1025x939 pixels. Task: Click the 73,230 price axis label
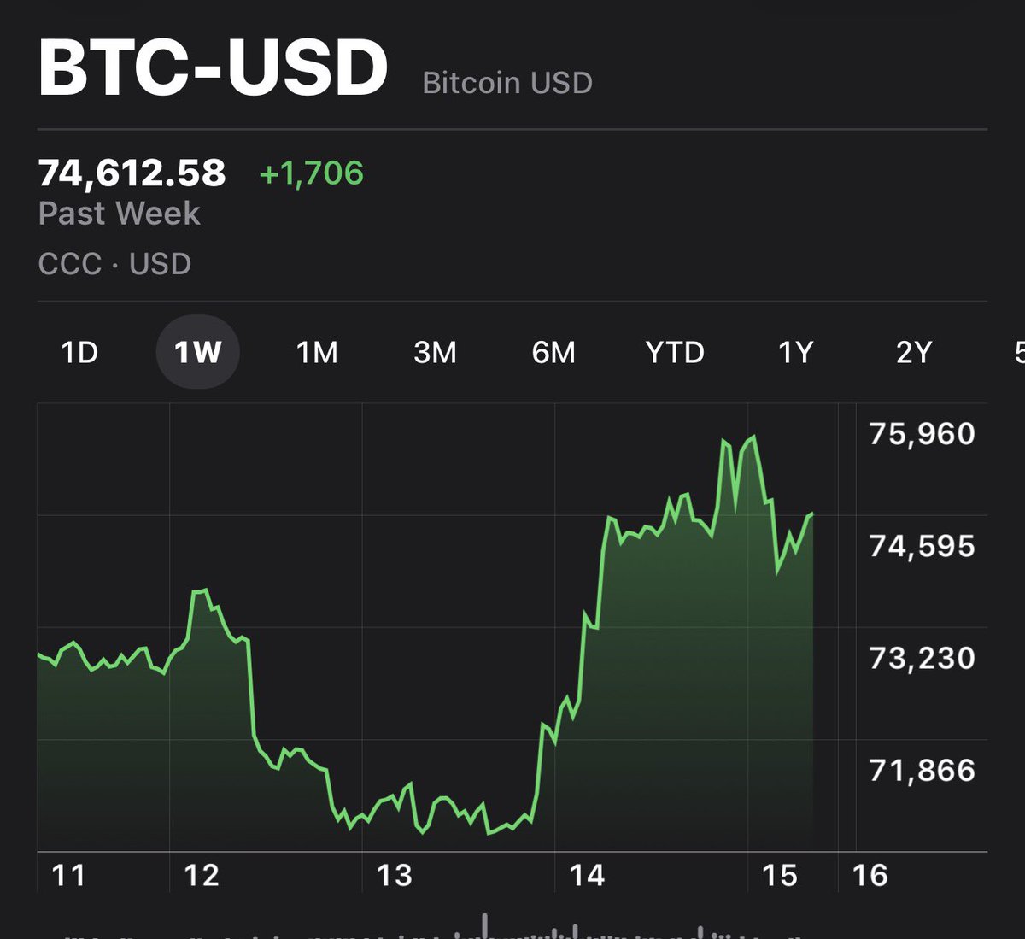coord(922,658)
